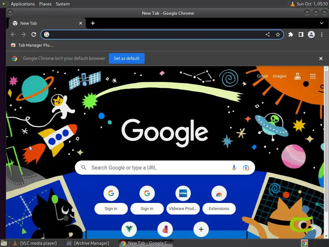Dismiss the default browser infobar
The image size is (329, 247).
321,59
